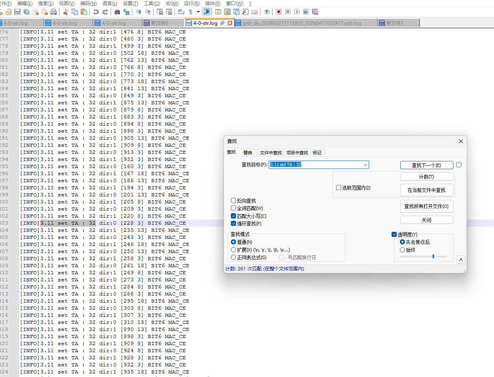Collapse the find dialog with the caret button
This screenshot has height=377, width=494.
click(461, 260)
